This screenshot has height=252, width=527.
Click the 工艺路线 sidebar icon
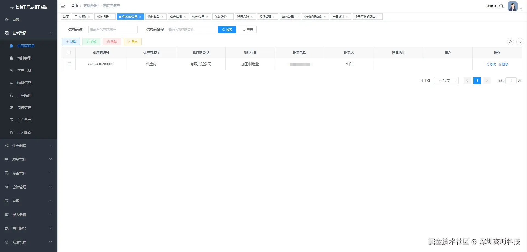[x=12, y=132]
